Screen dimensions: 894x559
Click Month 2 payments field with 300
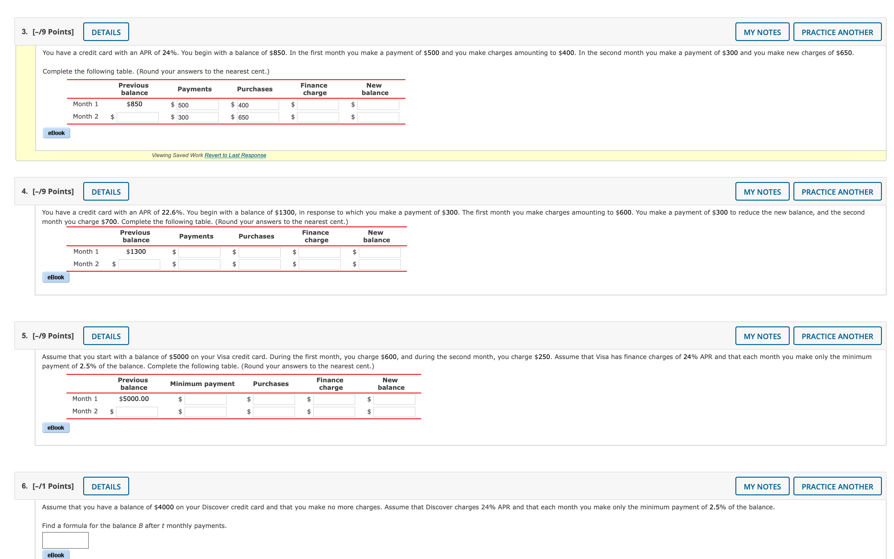pos(198,117)
